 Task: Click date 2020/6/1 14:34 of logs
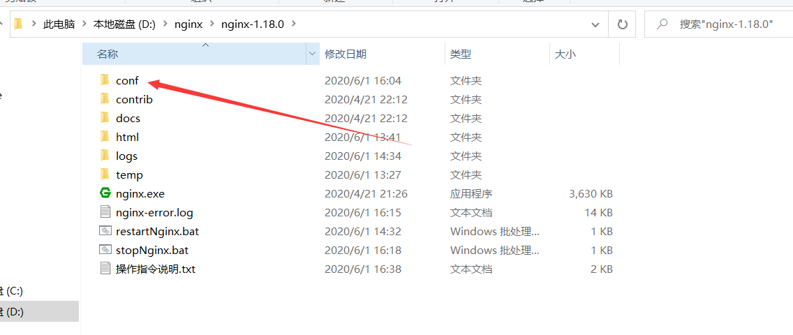[362, 156]
